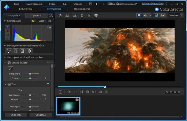Collapse the Гистограмма section
This screenshot has height=121, width=187.
pyautogui.click(x=5, y=21)
